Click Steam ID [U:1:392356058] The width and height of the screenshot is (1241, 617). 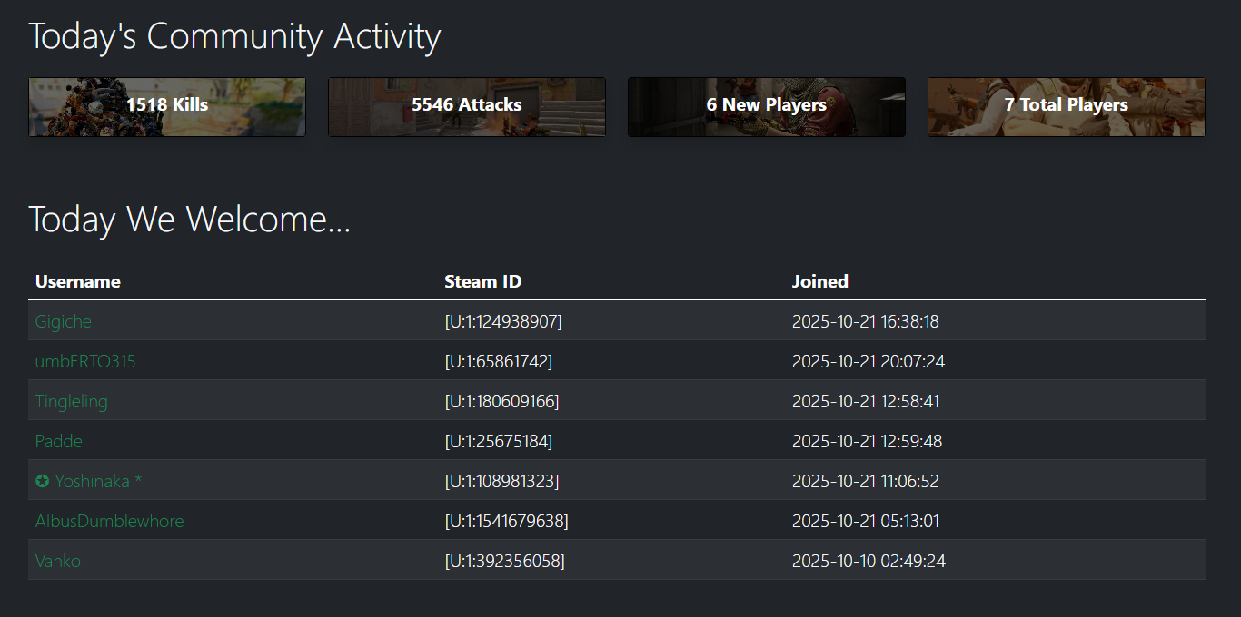click(x=504, y=561)
